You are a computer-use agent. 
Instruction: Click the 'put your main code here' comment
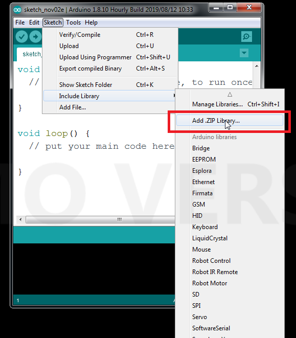110,146
